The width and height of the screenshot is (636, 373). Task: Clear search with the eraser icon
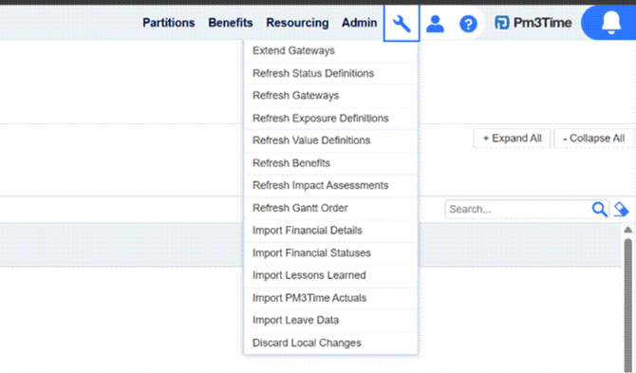point(621,209)
